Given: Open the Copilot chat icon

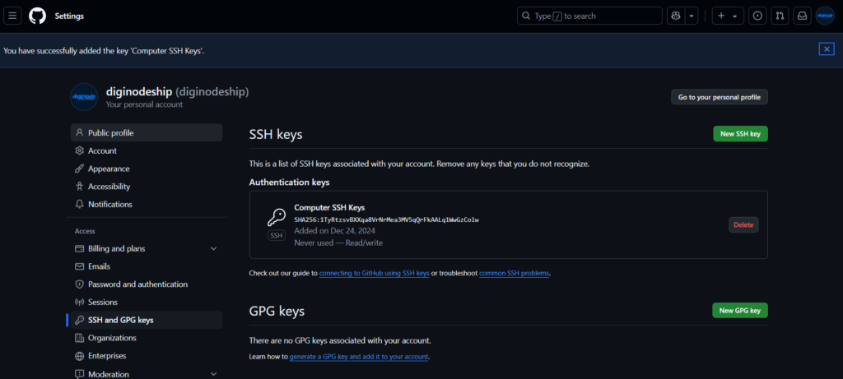Looking at the screenshot, I should point(675,16).
